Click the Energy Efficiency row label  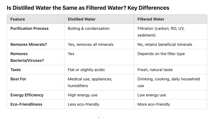click(27, 95)
